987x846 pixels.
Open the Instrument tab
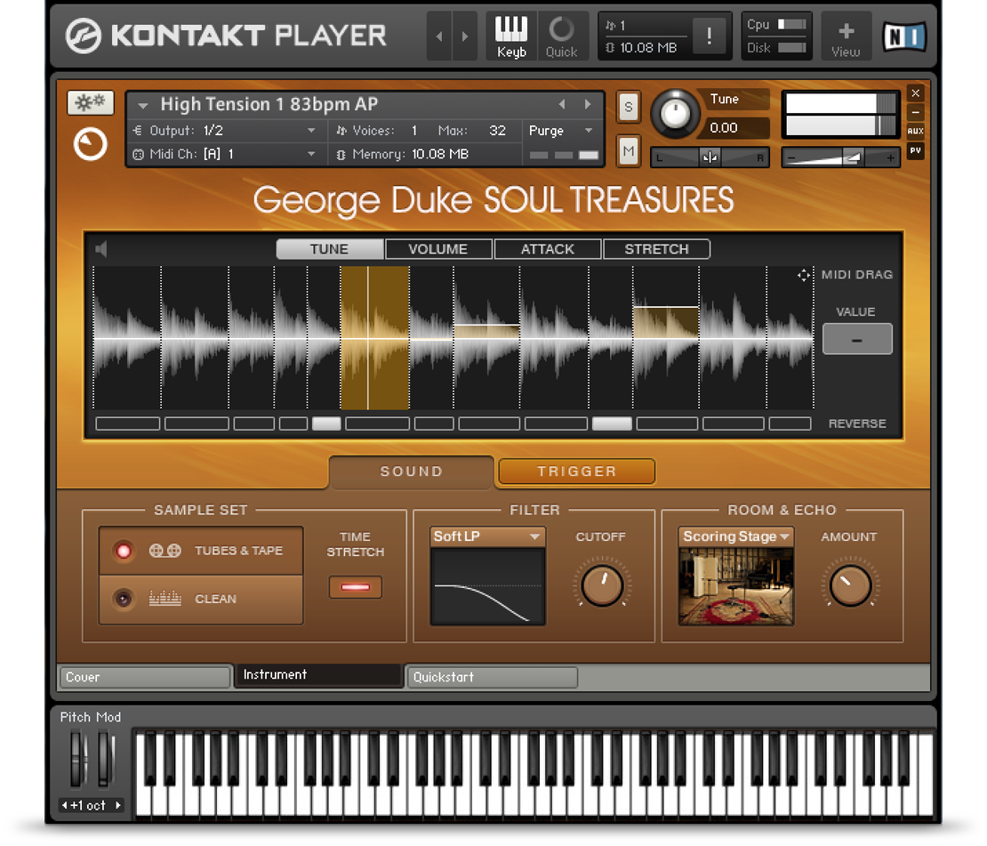pyautogui.click(x=318, y=675)
